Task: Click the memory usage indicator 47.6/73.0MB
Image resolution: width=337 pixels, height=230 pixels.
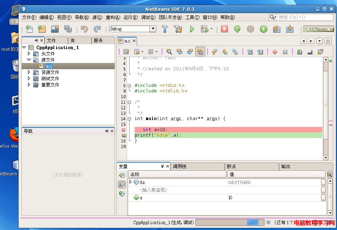Action: [319, 29]
